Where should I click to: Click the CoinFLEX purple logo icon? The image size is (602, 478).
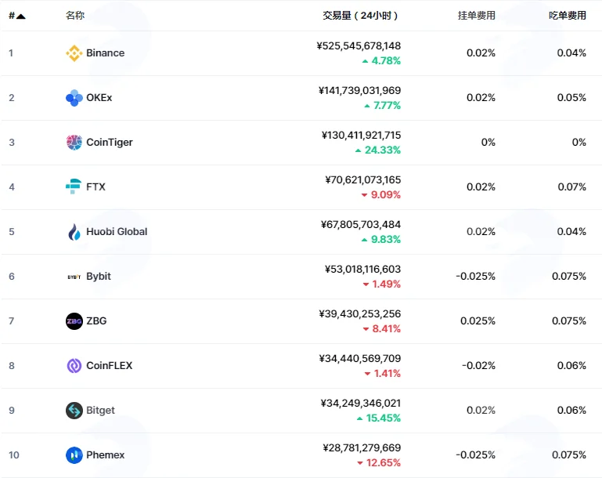click(74, 365)
